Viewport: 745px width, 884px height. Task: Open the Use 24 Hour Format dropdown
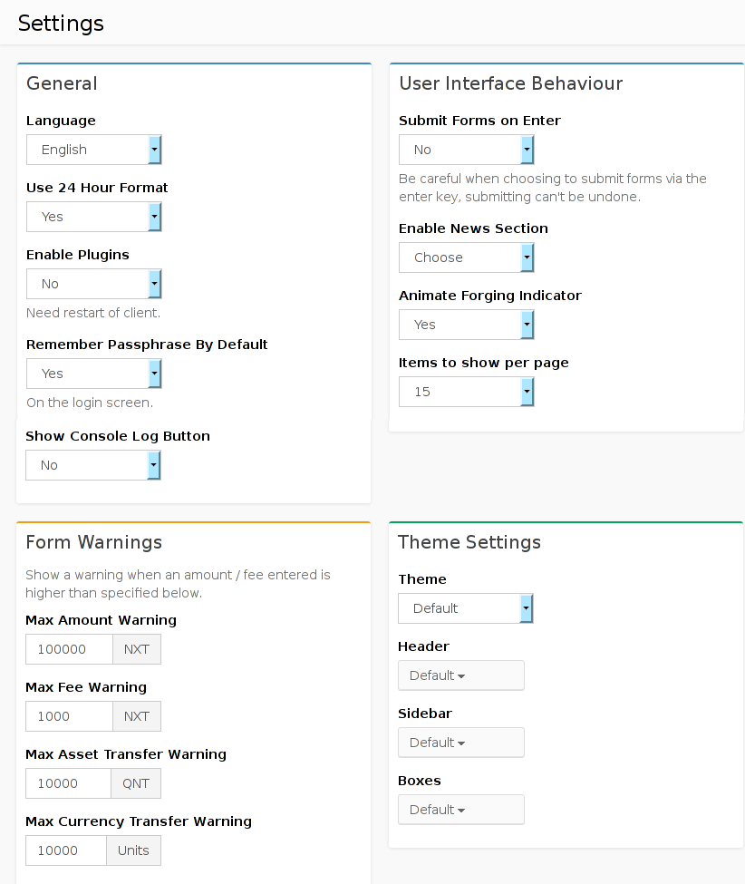tap(94, 217)
